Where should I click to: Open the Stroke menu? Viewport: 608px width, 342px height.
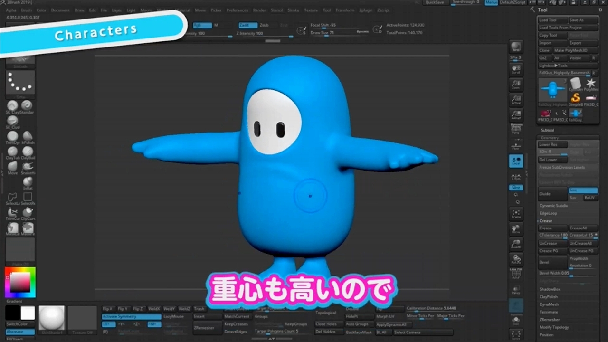(293, 10)
